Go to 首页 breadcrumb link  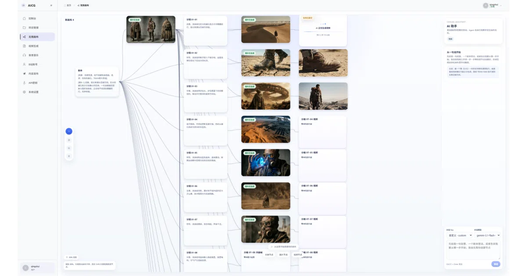pyautogui.click(x=68, y=5)
